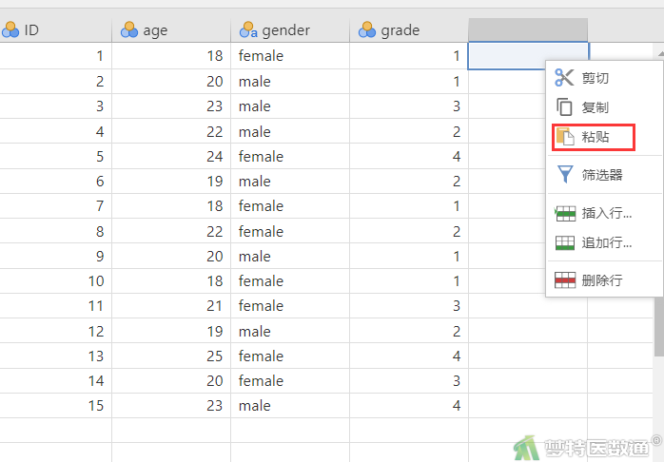Click the Insert Row table icon
This screenshot has height=462, width=664.
[x=565, y=213]
